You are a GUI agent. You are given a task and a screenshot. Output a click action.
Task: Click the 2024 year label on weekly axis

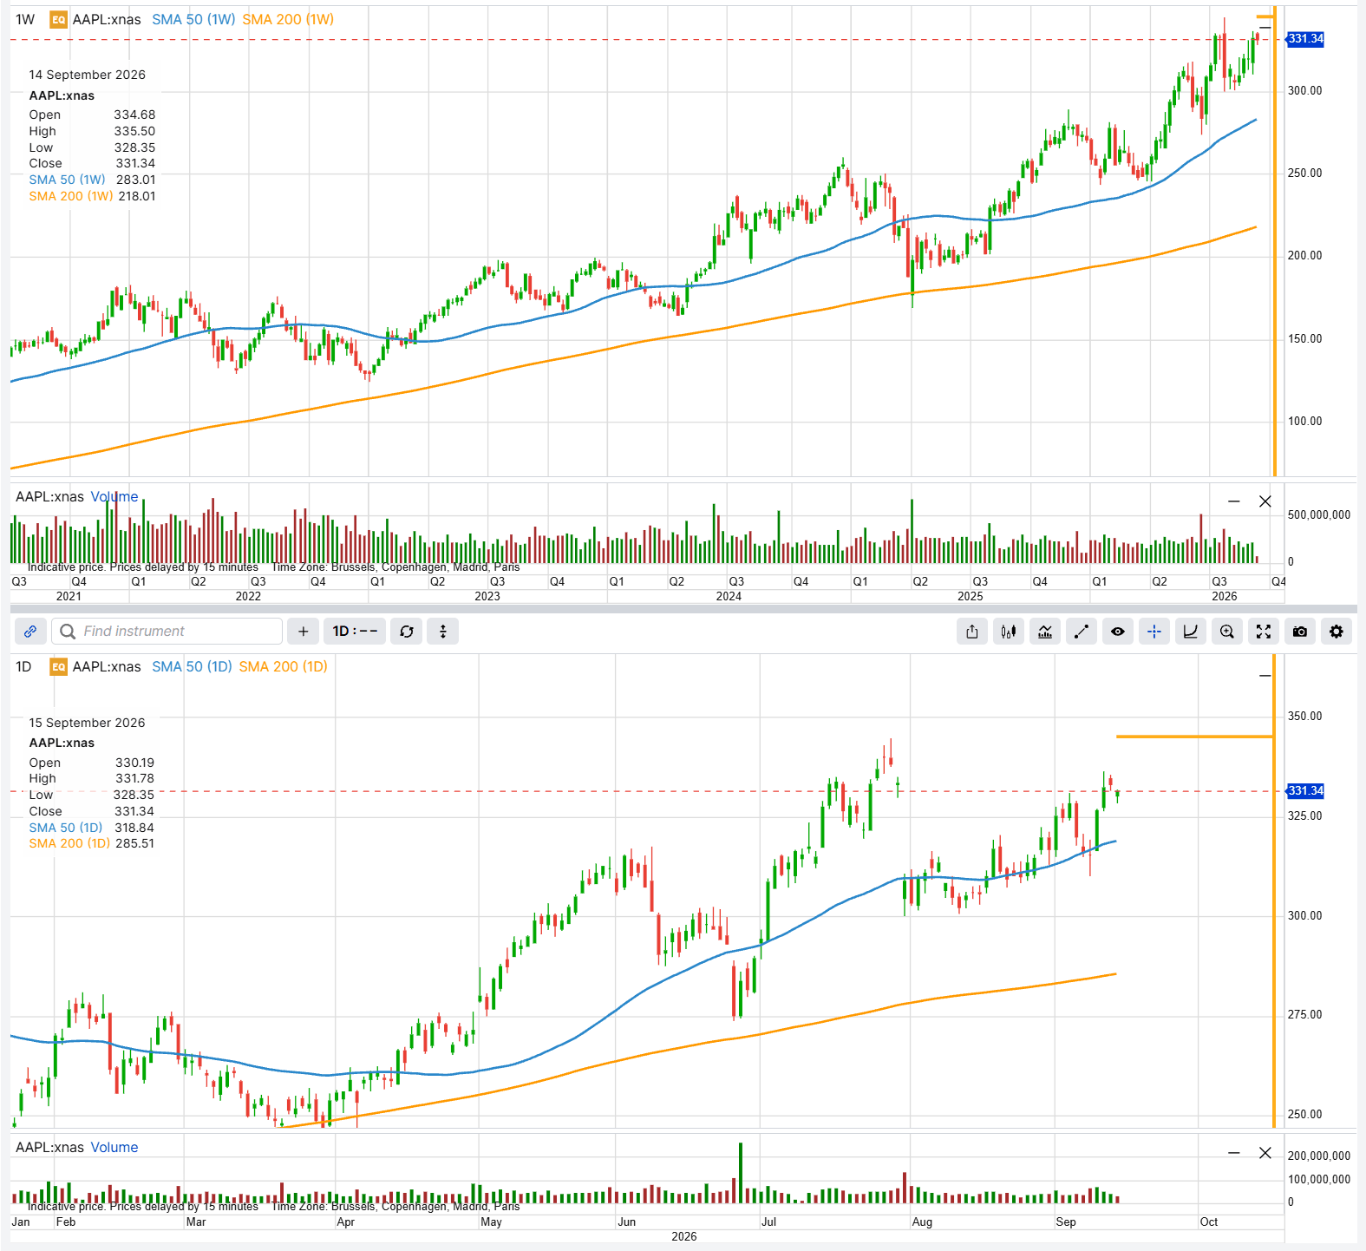click(729, 596)
